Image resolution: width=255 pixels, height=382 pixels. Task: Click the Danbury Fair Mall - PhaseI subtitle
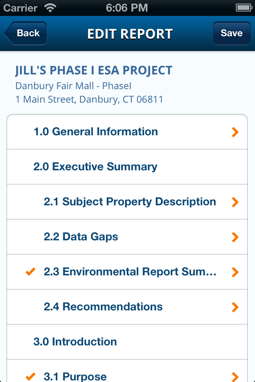73,86
